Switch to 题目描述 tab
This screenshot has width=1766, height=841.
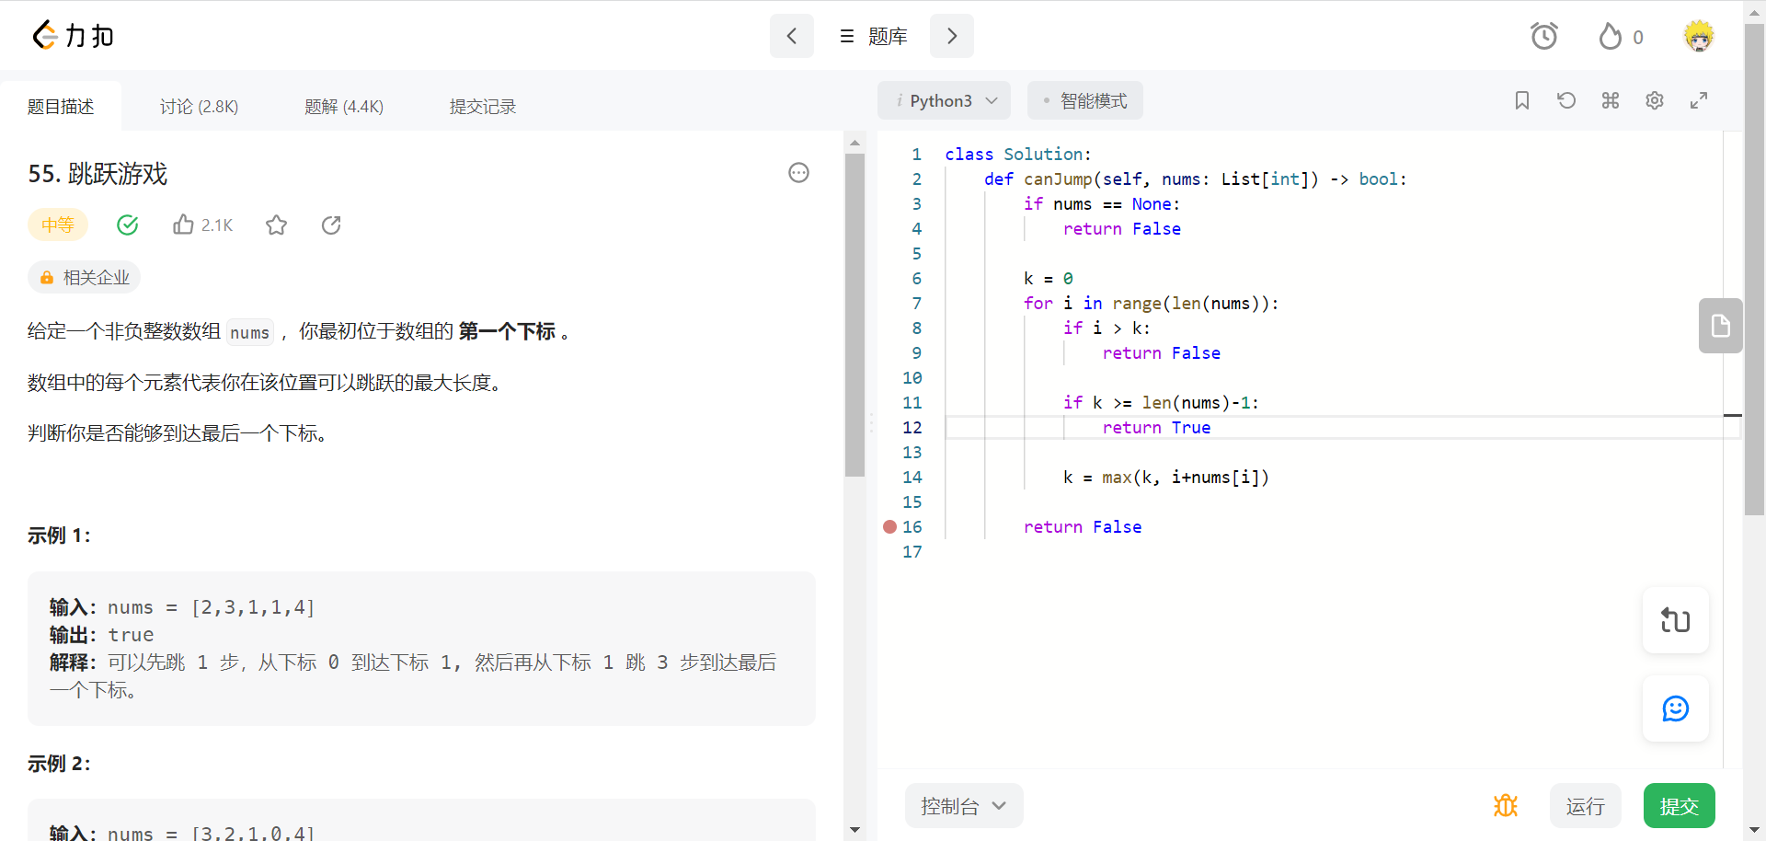click(x=61, y=107)
